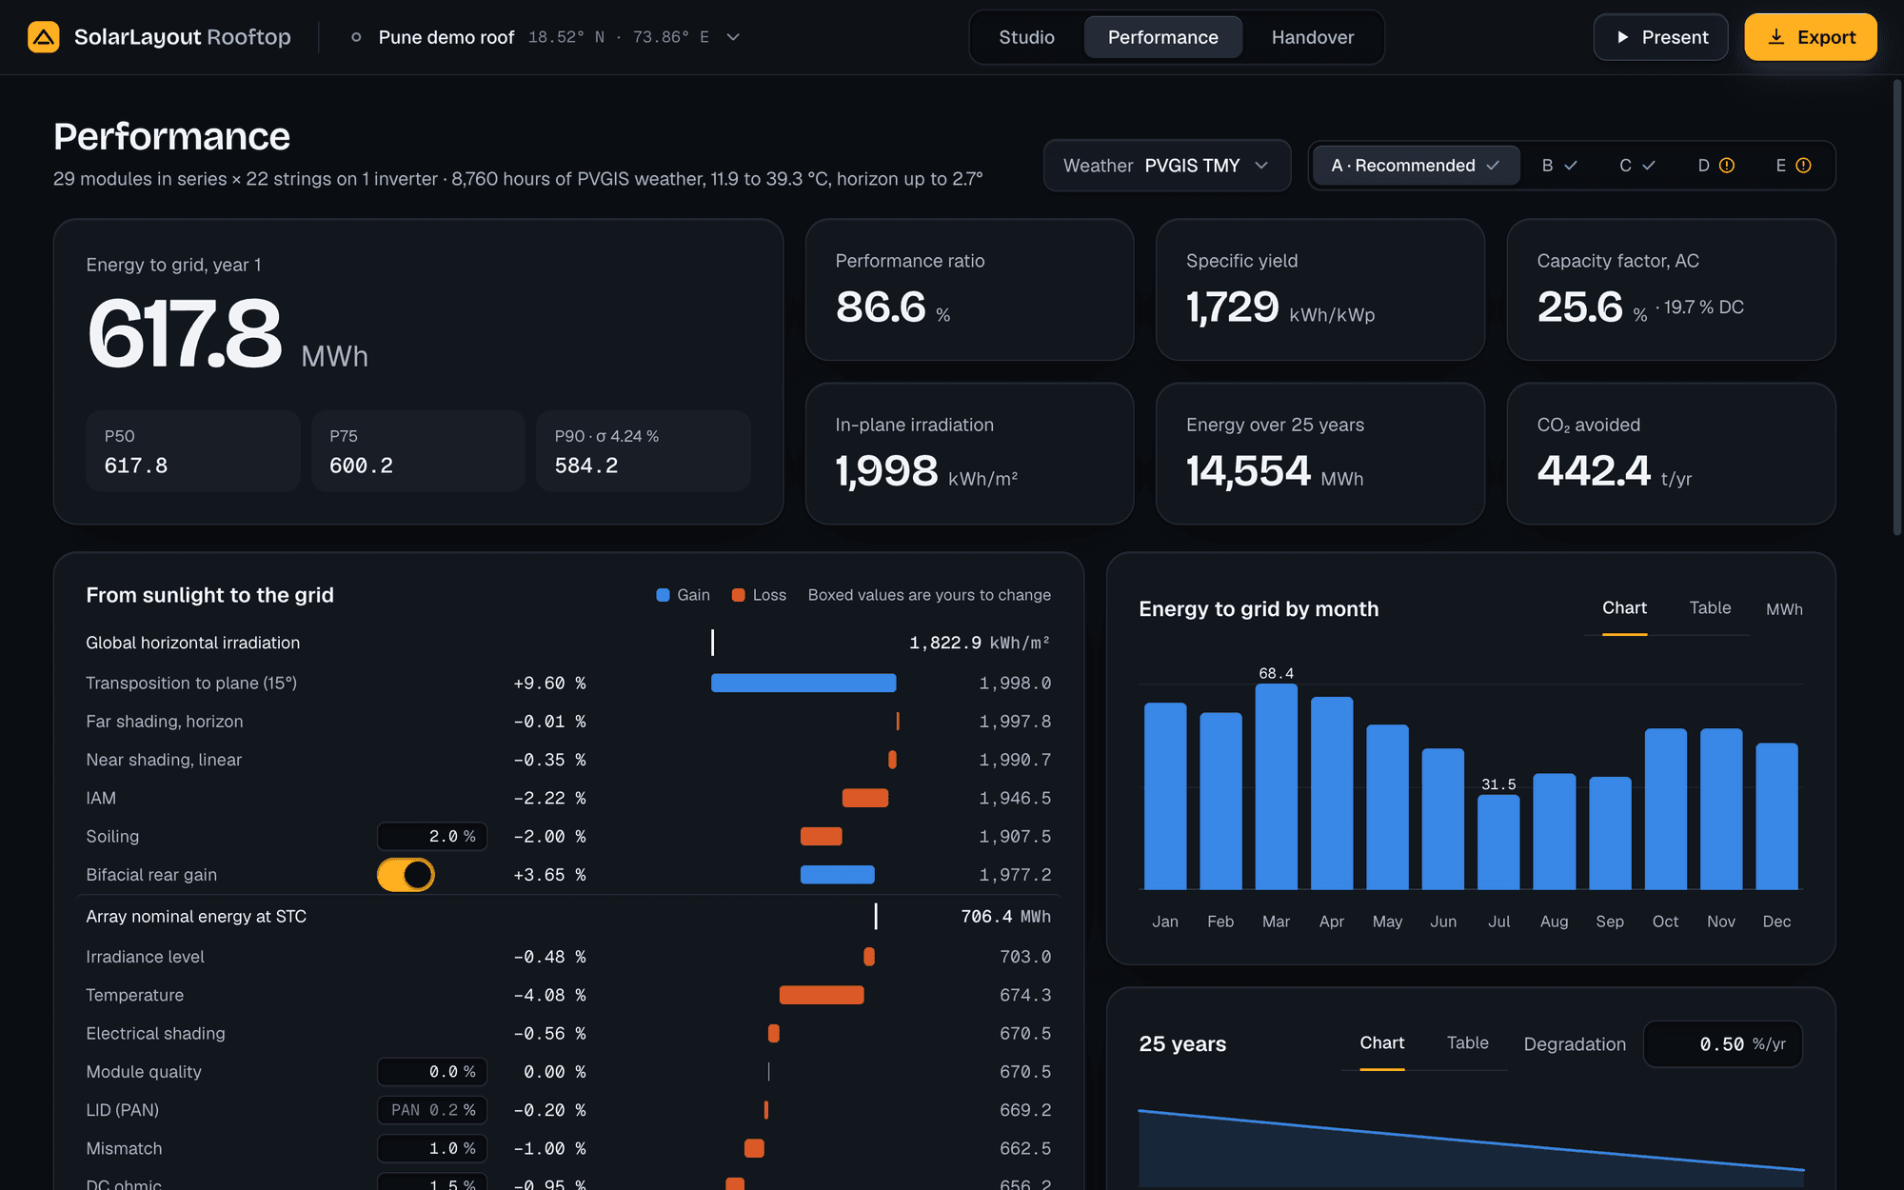Viewport: 1904px width, 1190px height.
Task: Click the orange Loss legend swatch
Action: coord(738,595)
